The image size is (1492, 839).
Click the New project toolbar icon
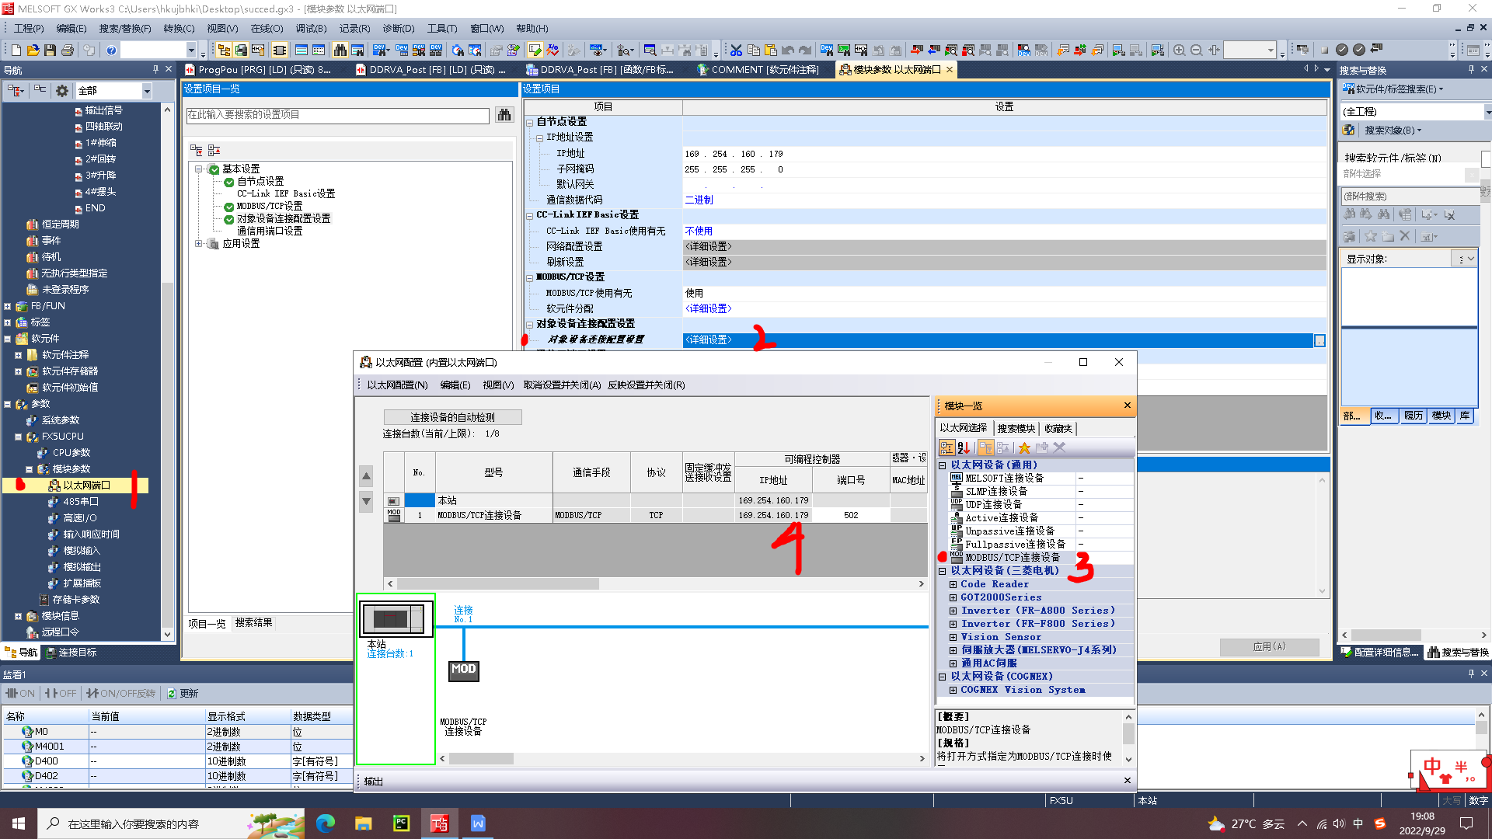pos(16,50)
